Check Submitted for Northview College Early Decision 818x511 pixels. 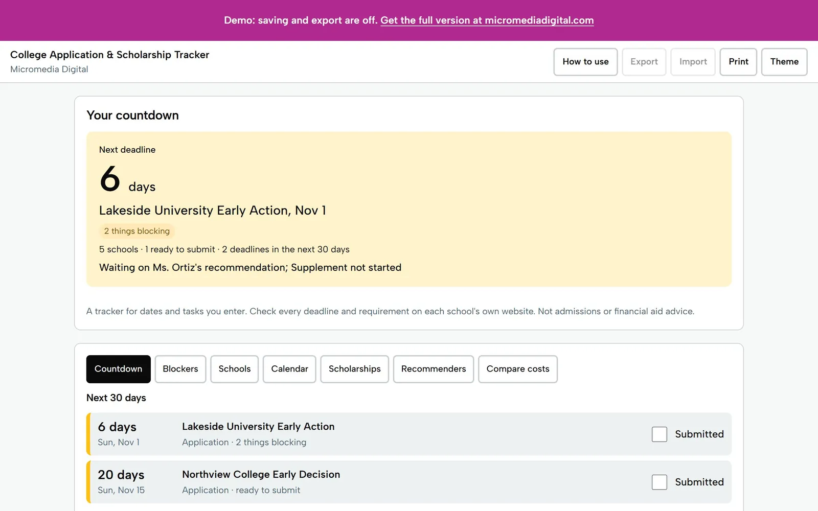(660, 482)
